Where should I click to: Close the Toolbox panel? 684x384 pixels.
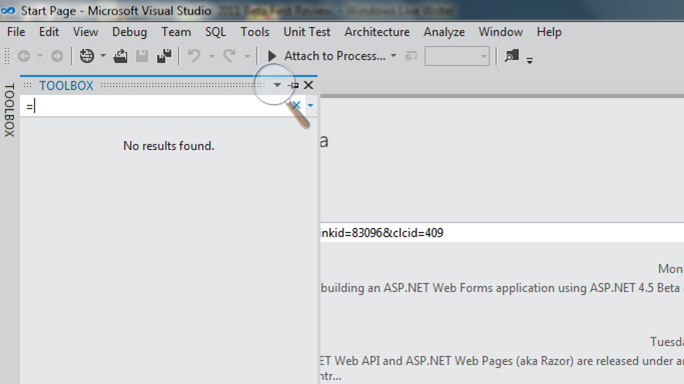coord(309,85)
